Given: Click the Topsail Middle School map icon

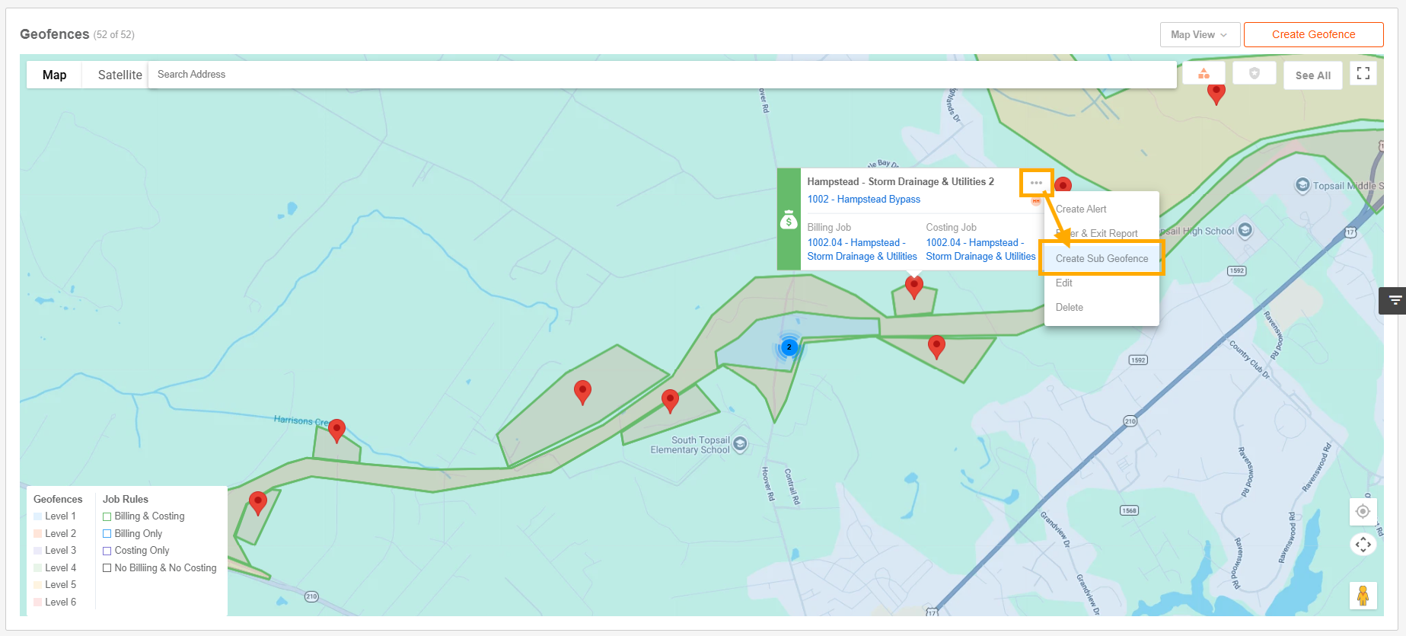Looking at the screenshot, I should tap(1302, 185).
